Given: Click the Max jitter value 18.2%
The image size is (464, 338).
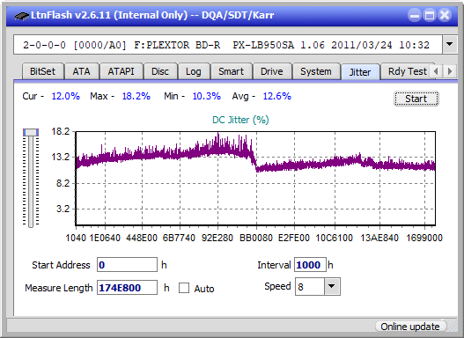Looking at the screenshot, I should click(x=136, y=96).
